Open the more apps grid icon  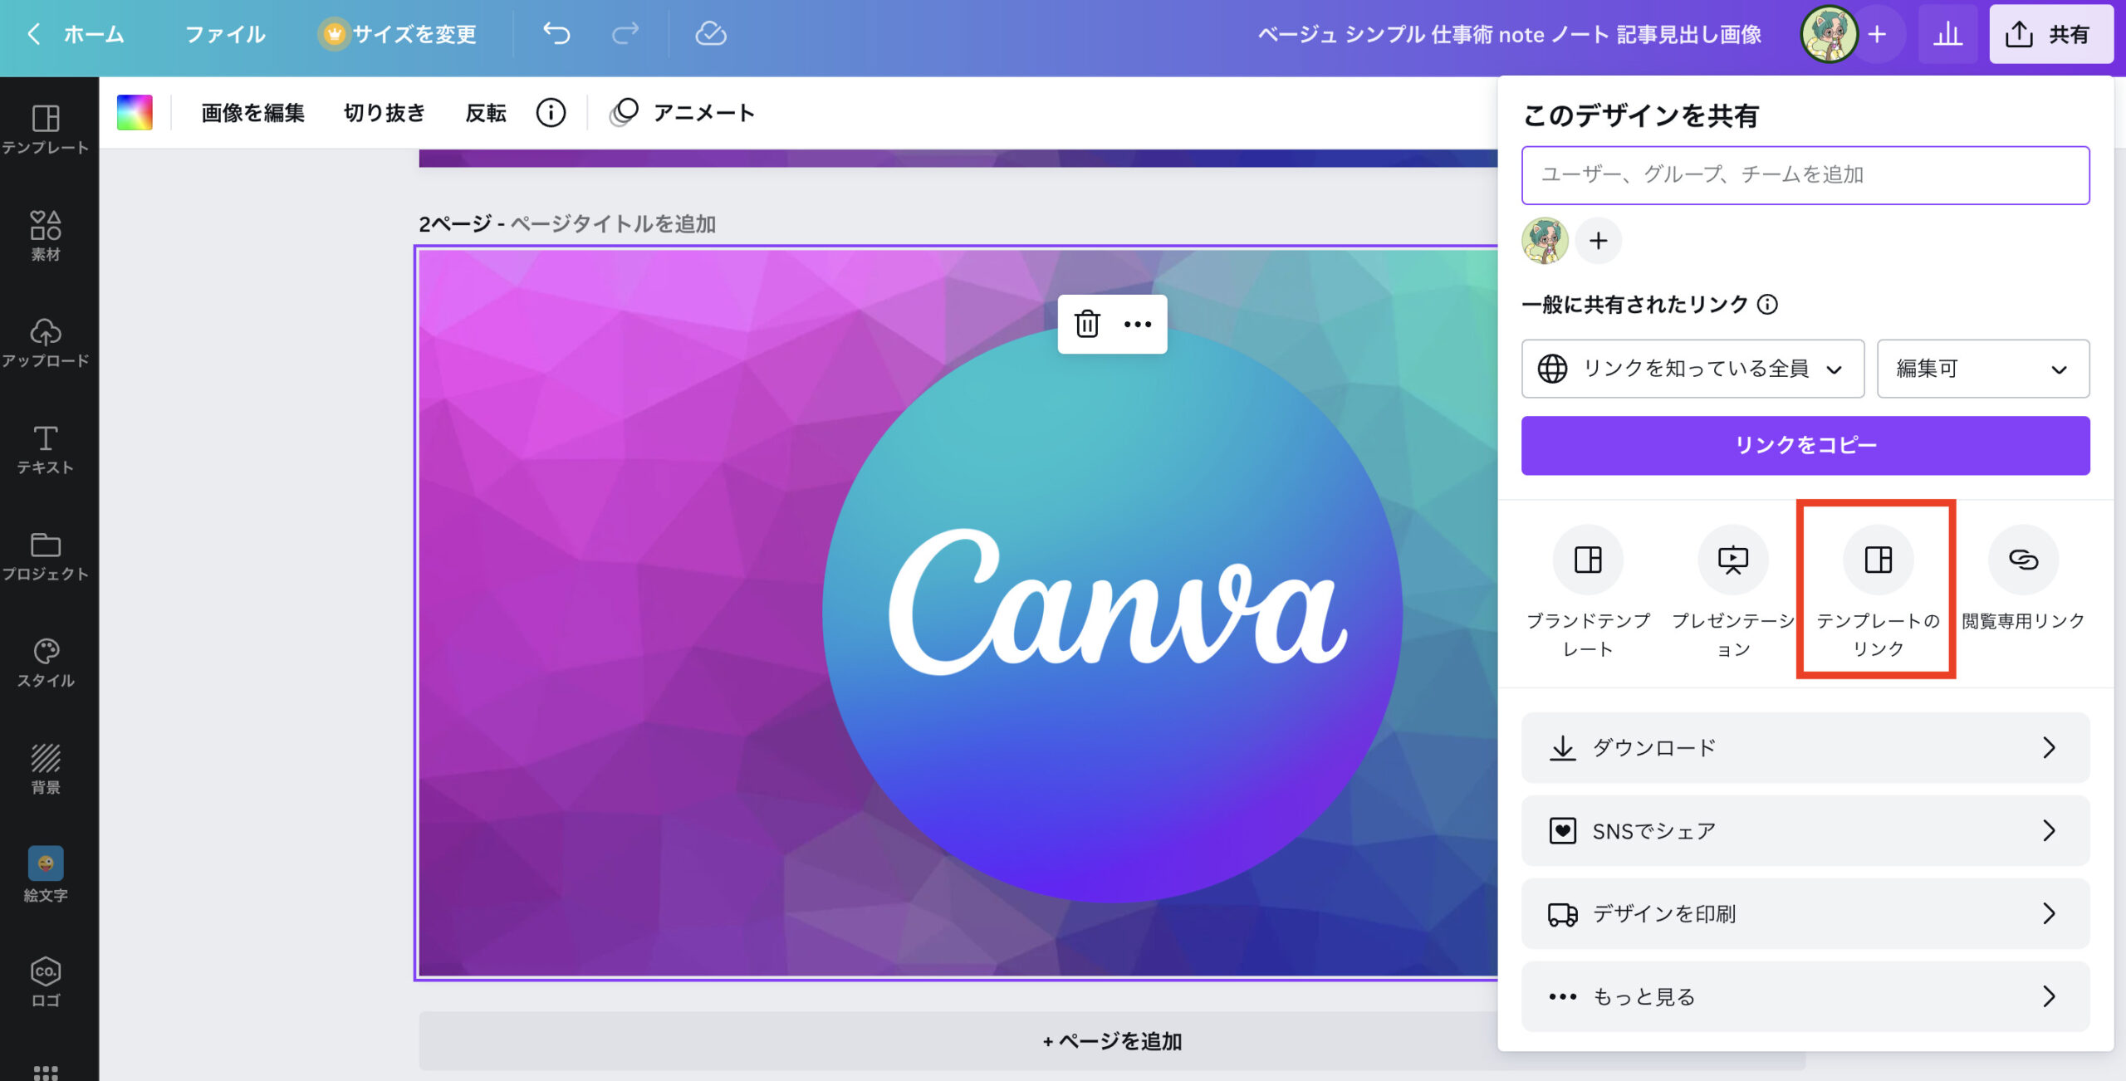coord(46,1072)
